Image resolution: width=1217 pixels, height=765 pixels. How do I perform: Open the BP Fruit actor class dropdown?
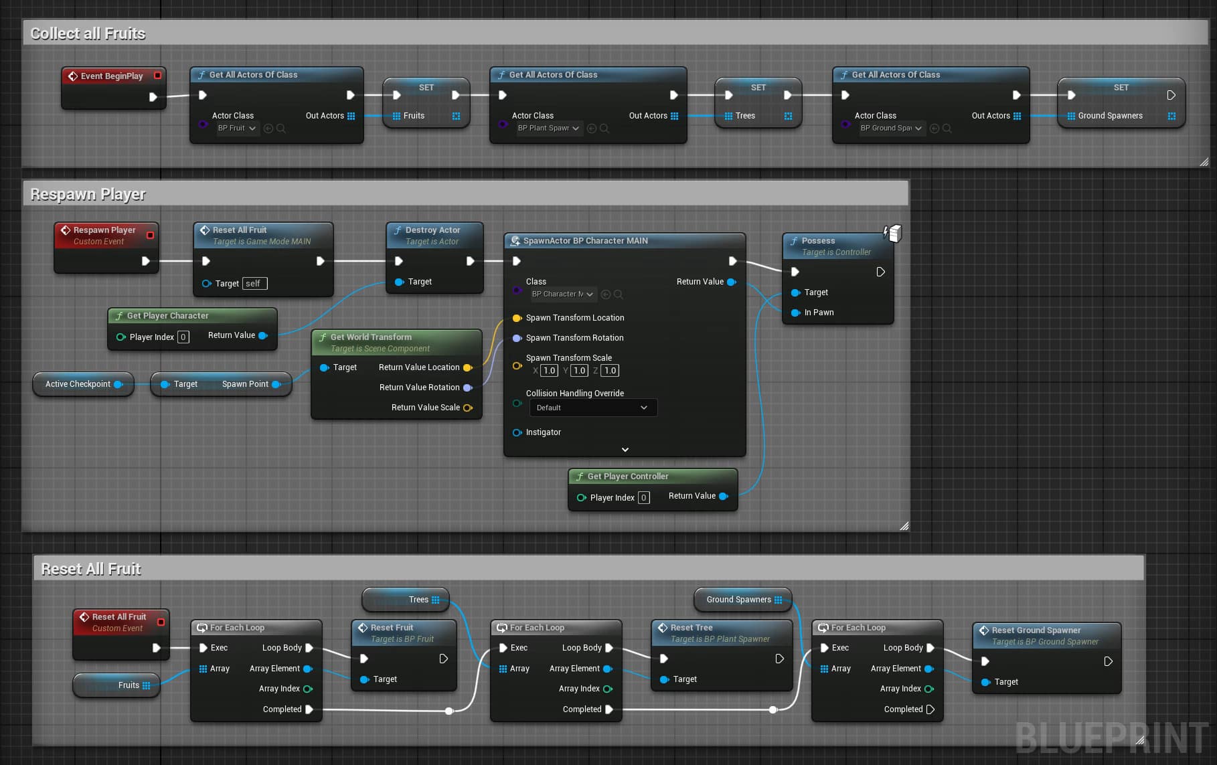click(x=237, y=129)
